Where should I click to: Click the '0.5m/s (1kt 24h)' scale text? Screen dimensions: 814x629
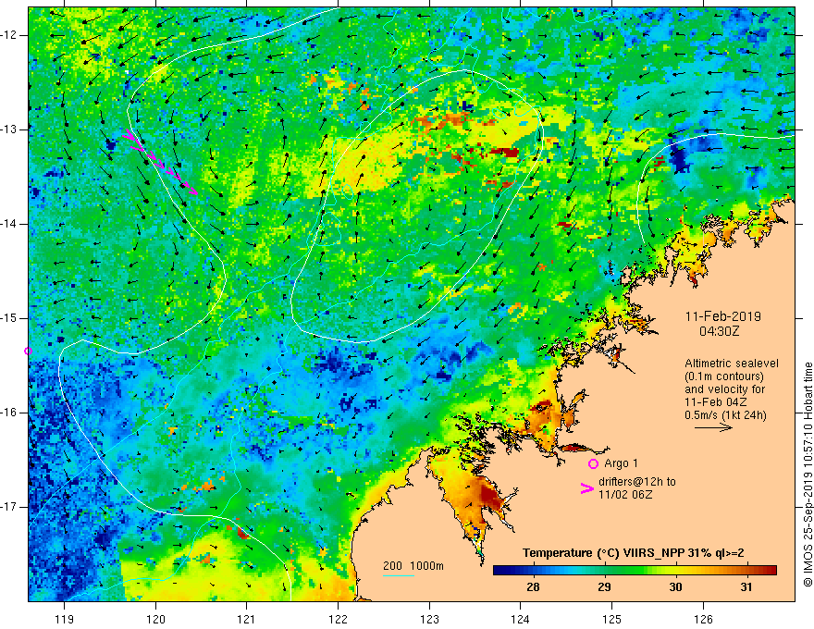(725, 415)
